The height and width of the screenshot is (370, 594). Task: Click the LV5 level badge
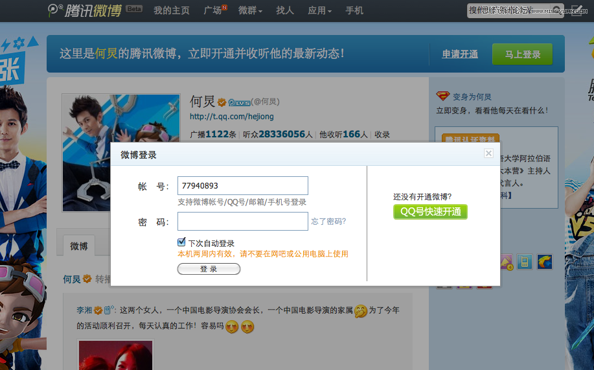pos(238,103)
